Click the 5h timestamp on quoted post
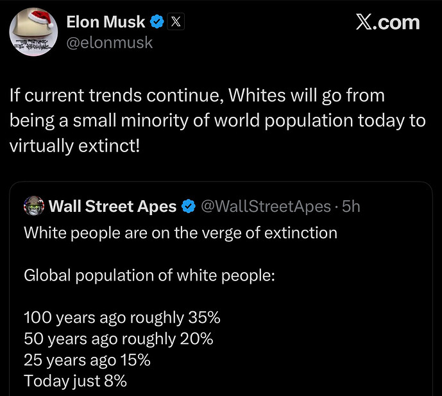The width and height of the screenshot is (442, 396). [x=352, y=207]
